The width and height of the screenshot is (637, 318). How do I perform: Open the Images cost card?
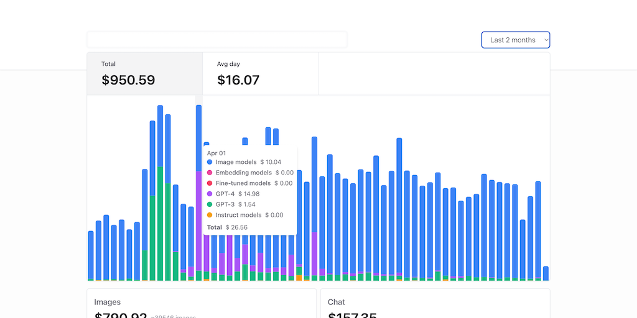click(201, 304)
